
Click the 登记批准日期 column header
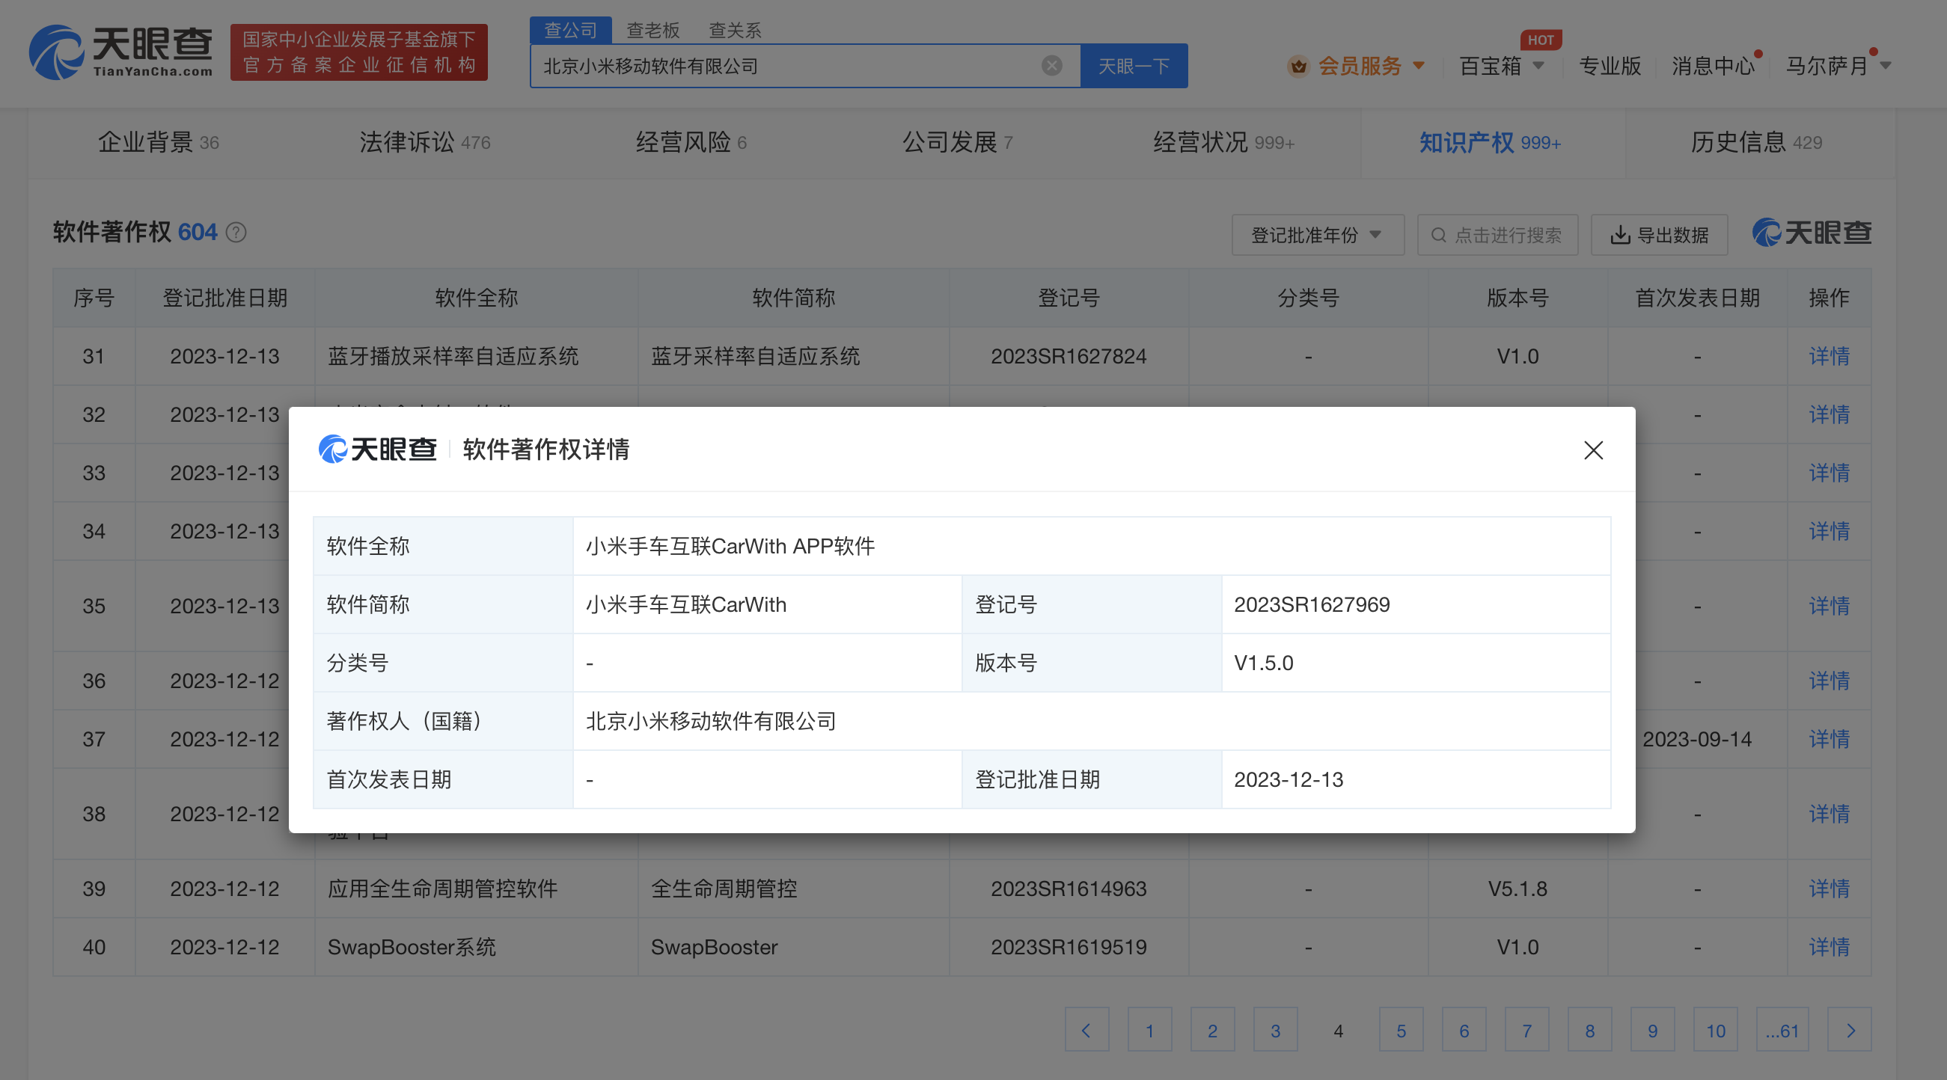[x=225, y=298]
